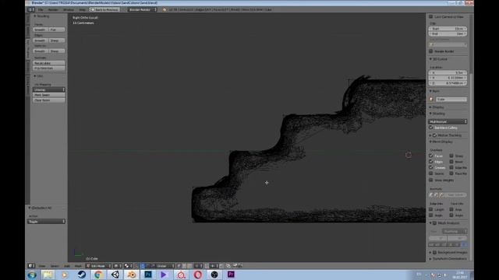Open the 3D View editor type selector
The image size is (499, 280).
coord(31,266)
